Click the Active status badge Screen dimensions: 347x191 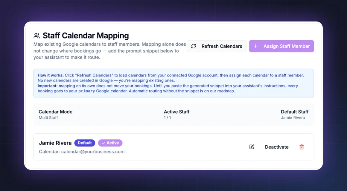(110, 143)
